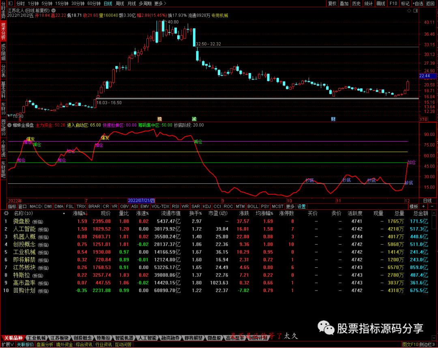Select the 人工智能 row in the list
This screenshot has height=348, width=438.
click(218, 229)
